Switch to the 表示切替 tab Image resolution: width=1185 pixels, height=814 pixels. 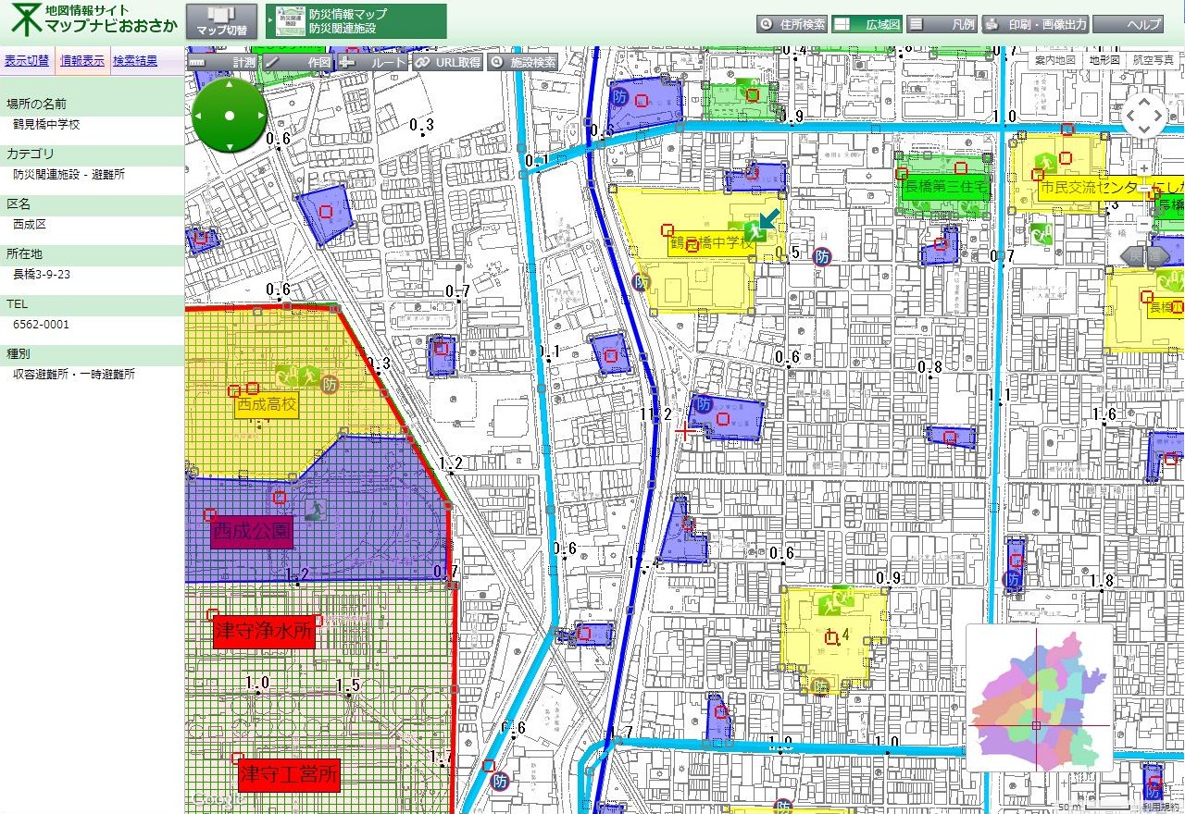27,61
